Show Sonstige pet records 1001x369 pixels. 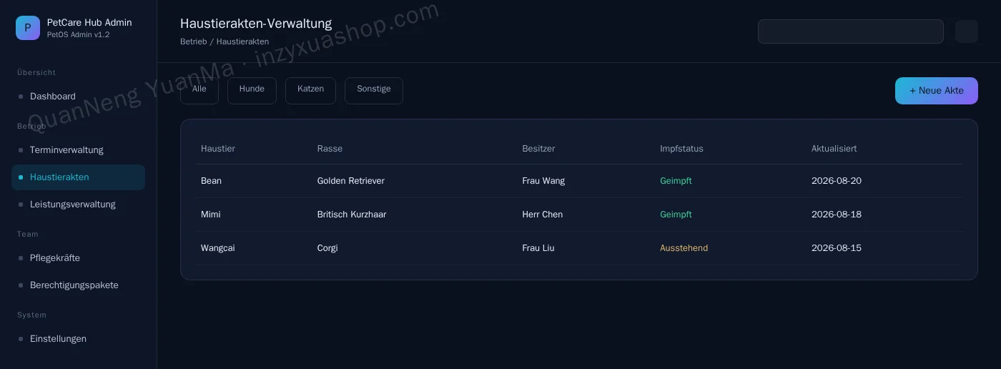point(374,90)
